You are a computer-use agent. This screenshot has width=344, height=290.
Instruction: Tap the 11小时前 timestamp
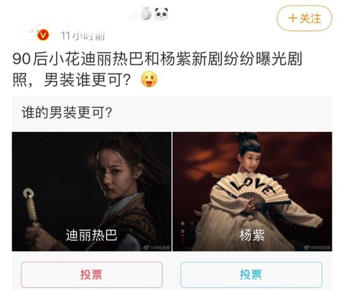tap(83, 36)
